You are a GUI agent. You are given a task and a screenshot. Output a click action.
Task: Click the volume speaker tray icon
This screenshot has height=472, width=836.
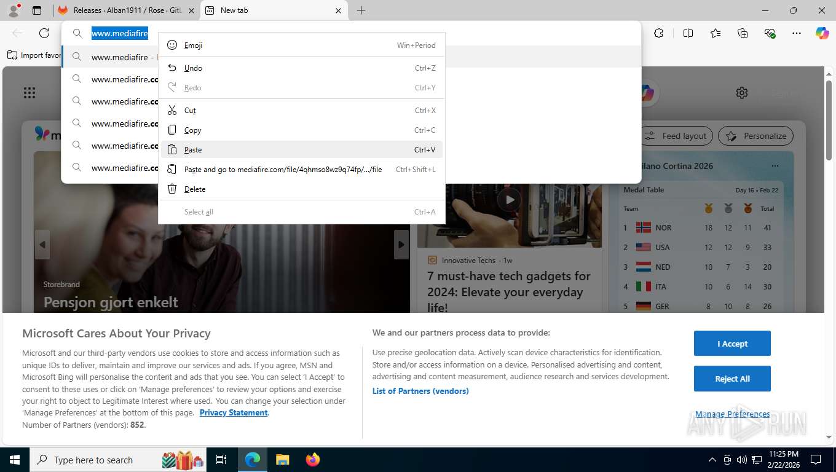pyautogui.click(x=742, y=460)
